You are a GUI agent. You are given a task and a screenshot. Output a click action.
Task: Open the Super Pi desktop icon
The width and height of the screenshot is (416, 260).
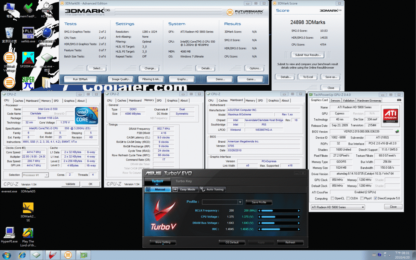tap(28, 84)
